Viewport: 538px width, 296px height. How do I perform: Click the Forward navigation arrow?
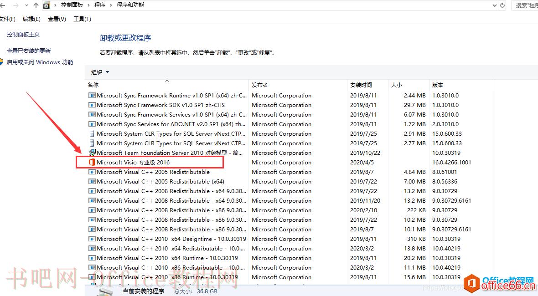pos(16,5)
